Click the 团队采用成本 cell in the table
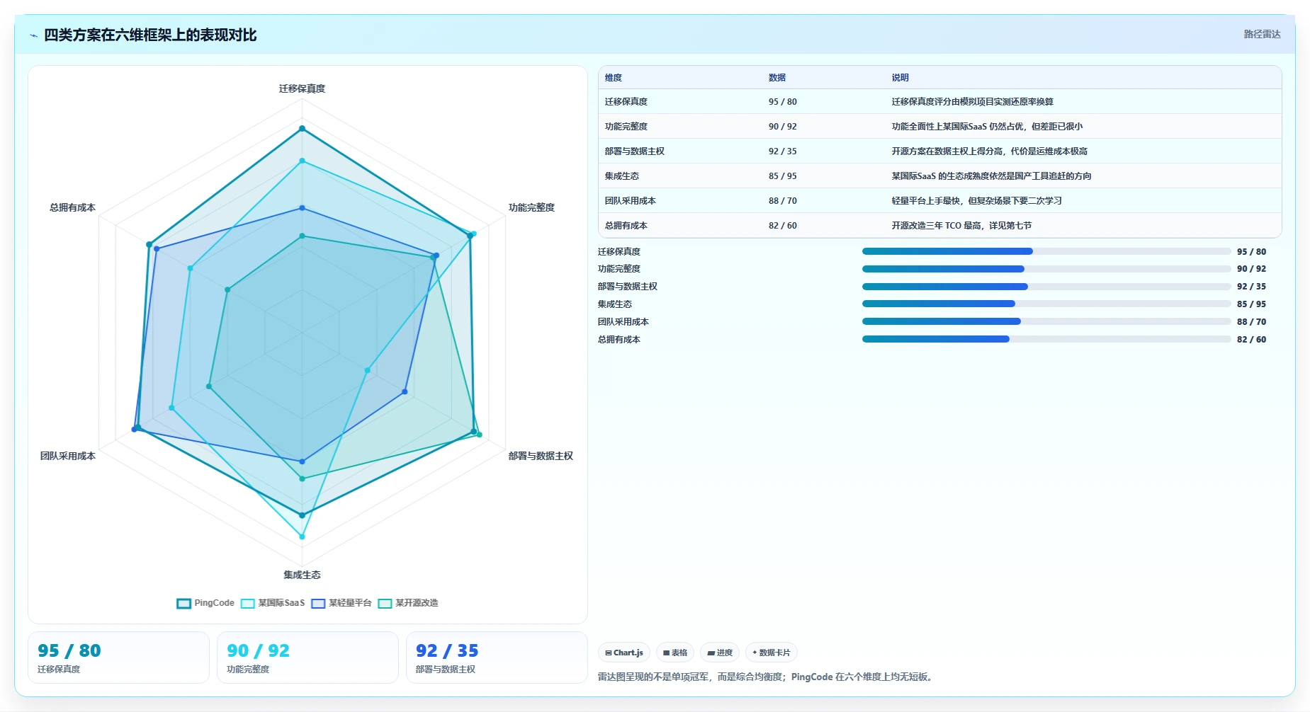The height and width of the screenshot is (712, 1310). click(631, 201)
